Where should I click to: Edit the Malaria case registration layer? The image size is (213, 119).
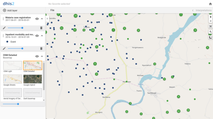(x=4, y=28)
